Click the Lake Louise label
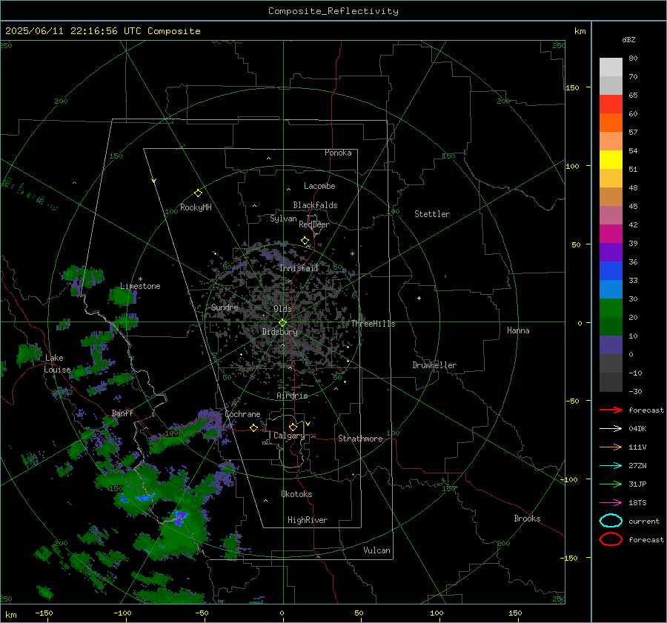The height and width of the screenshot is (623, 667). (x=57, y=364)
